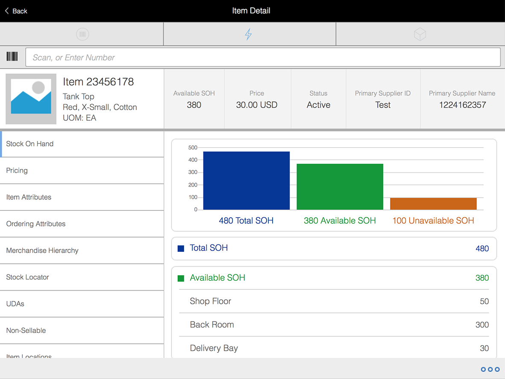Select the Total SOH row label
Viewport: 505px width, 379px height.
(x=208, y=248)
